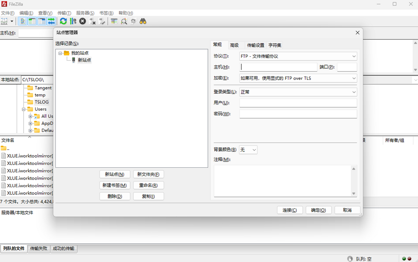Open the 登录类型 dropdown
This screenshot has height=262, width=418.
298,92
